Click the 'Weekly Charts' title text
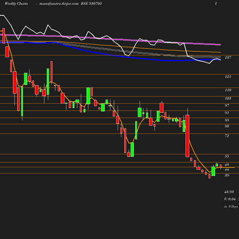The width and height of the screenshot is (239, 239). pos(16,3)
